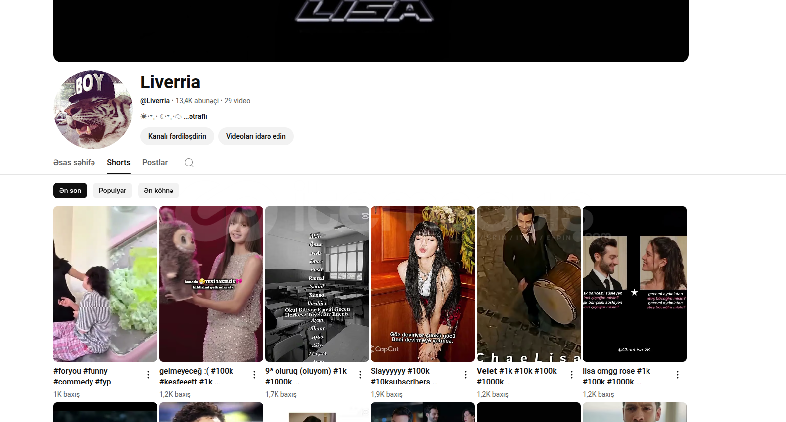The height and width of the screenshot is (422, 786).
Task: Click the '1K baxış' view count
Action: click(66, 394)
